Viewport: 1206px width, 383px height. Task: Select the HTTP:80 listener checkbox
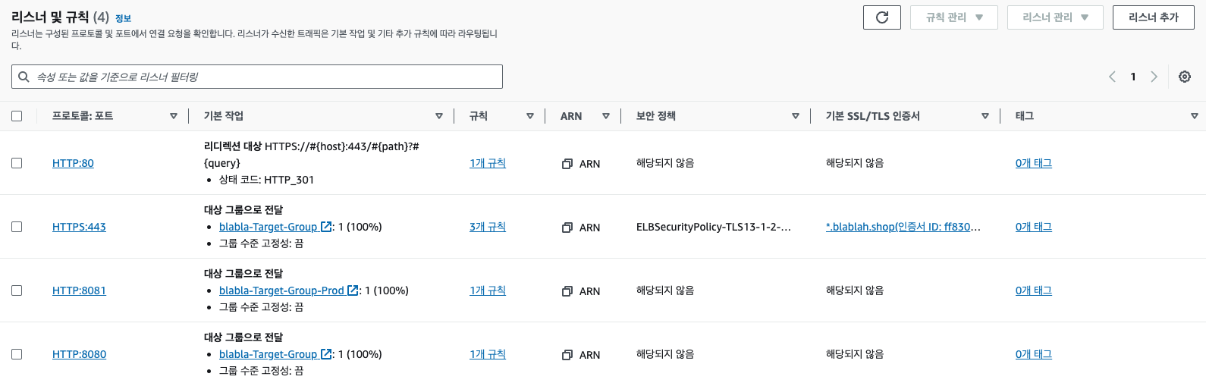coord(17,163)
